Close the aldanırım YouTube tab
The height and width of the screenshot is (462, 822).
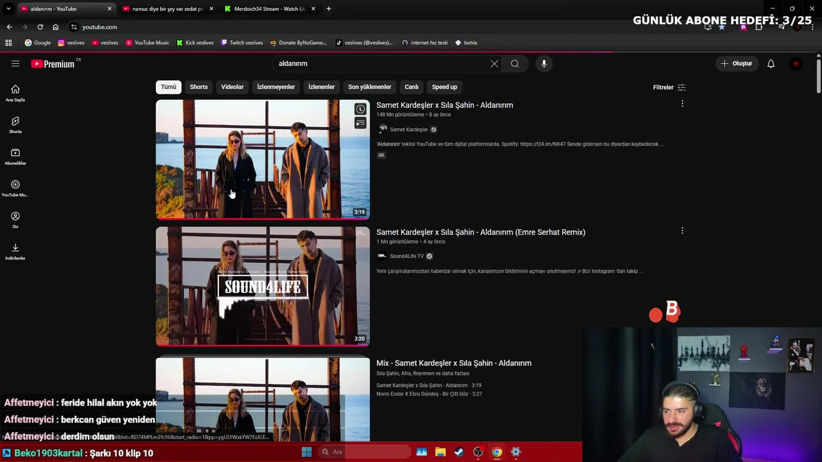(109, 9)
